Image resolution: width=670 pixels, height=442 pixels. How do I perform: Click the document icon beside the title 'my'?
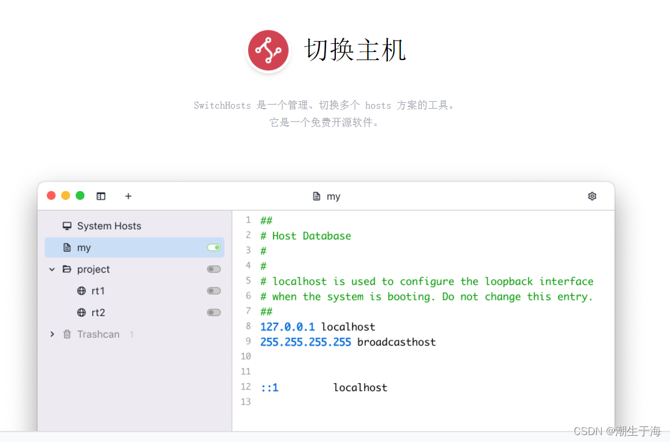(316, 196)
